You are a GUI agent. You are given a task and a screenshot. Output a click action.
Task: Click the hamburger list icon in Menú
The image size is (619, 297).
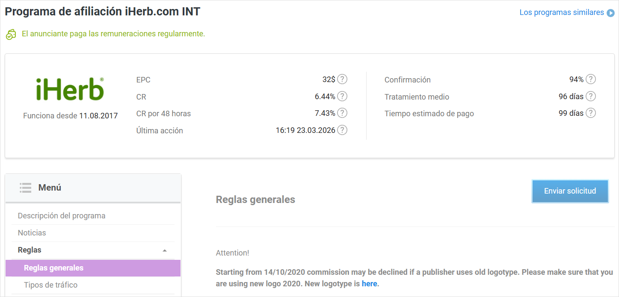[26, 188]
